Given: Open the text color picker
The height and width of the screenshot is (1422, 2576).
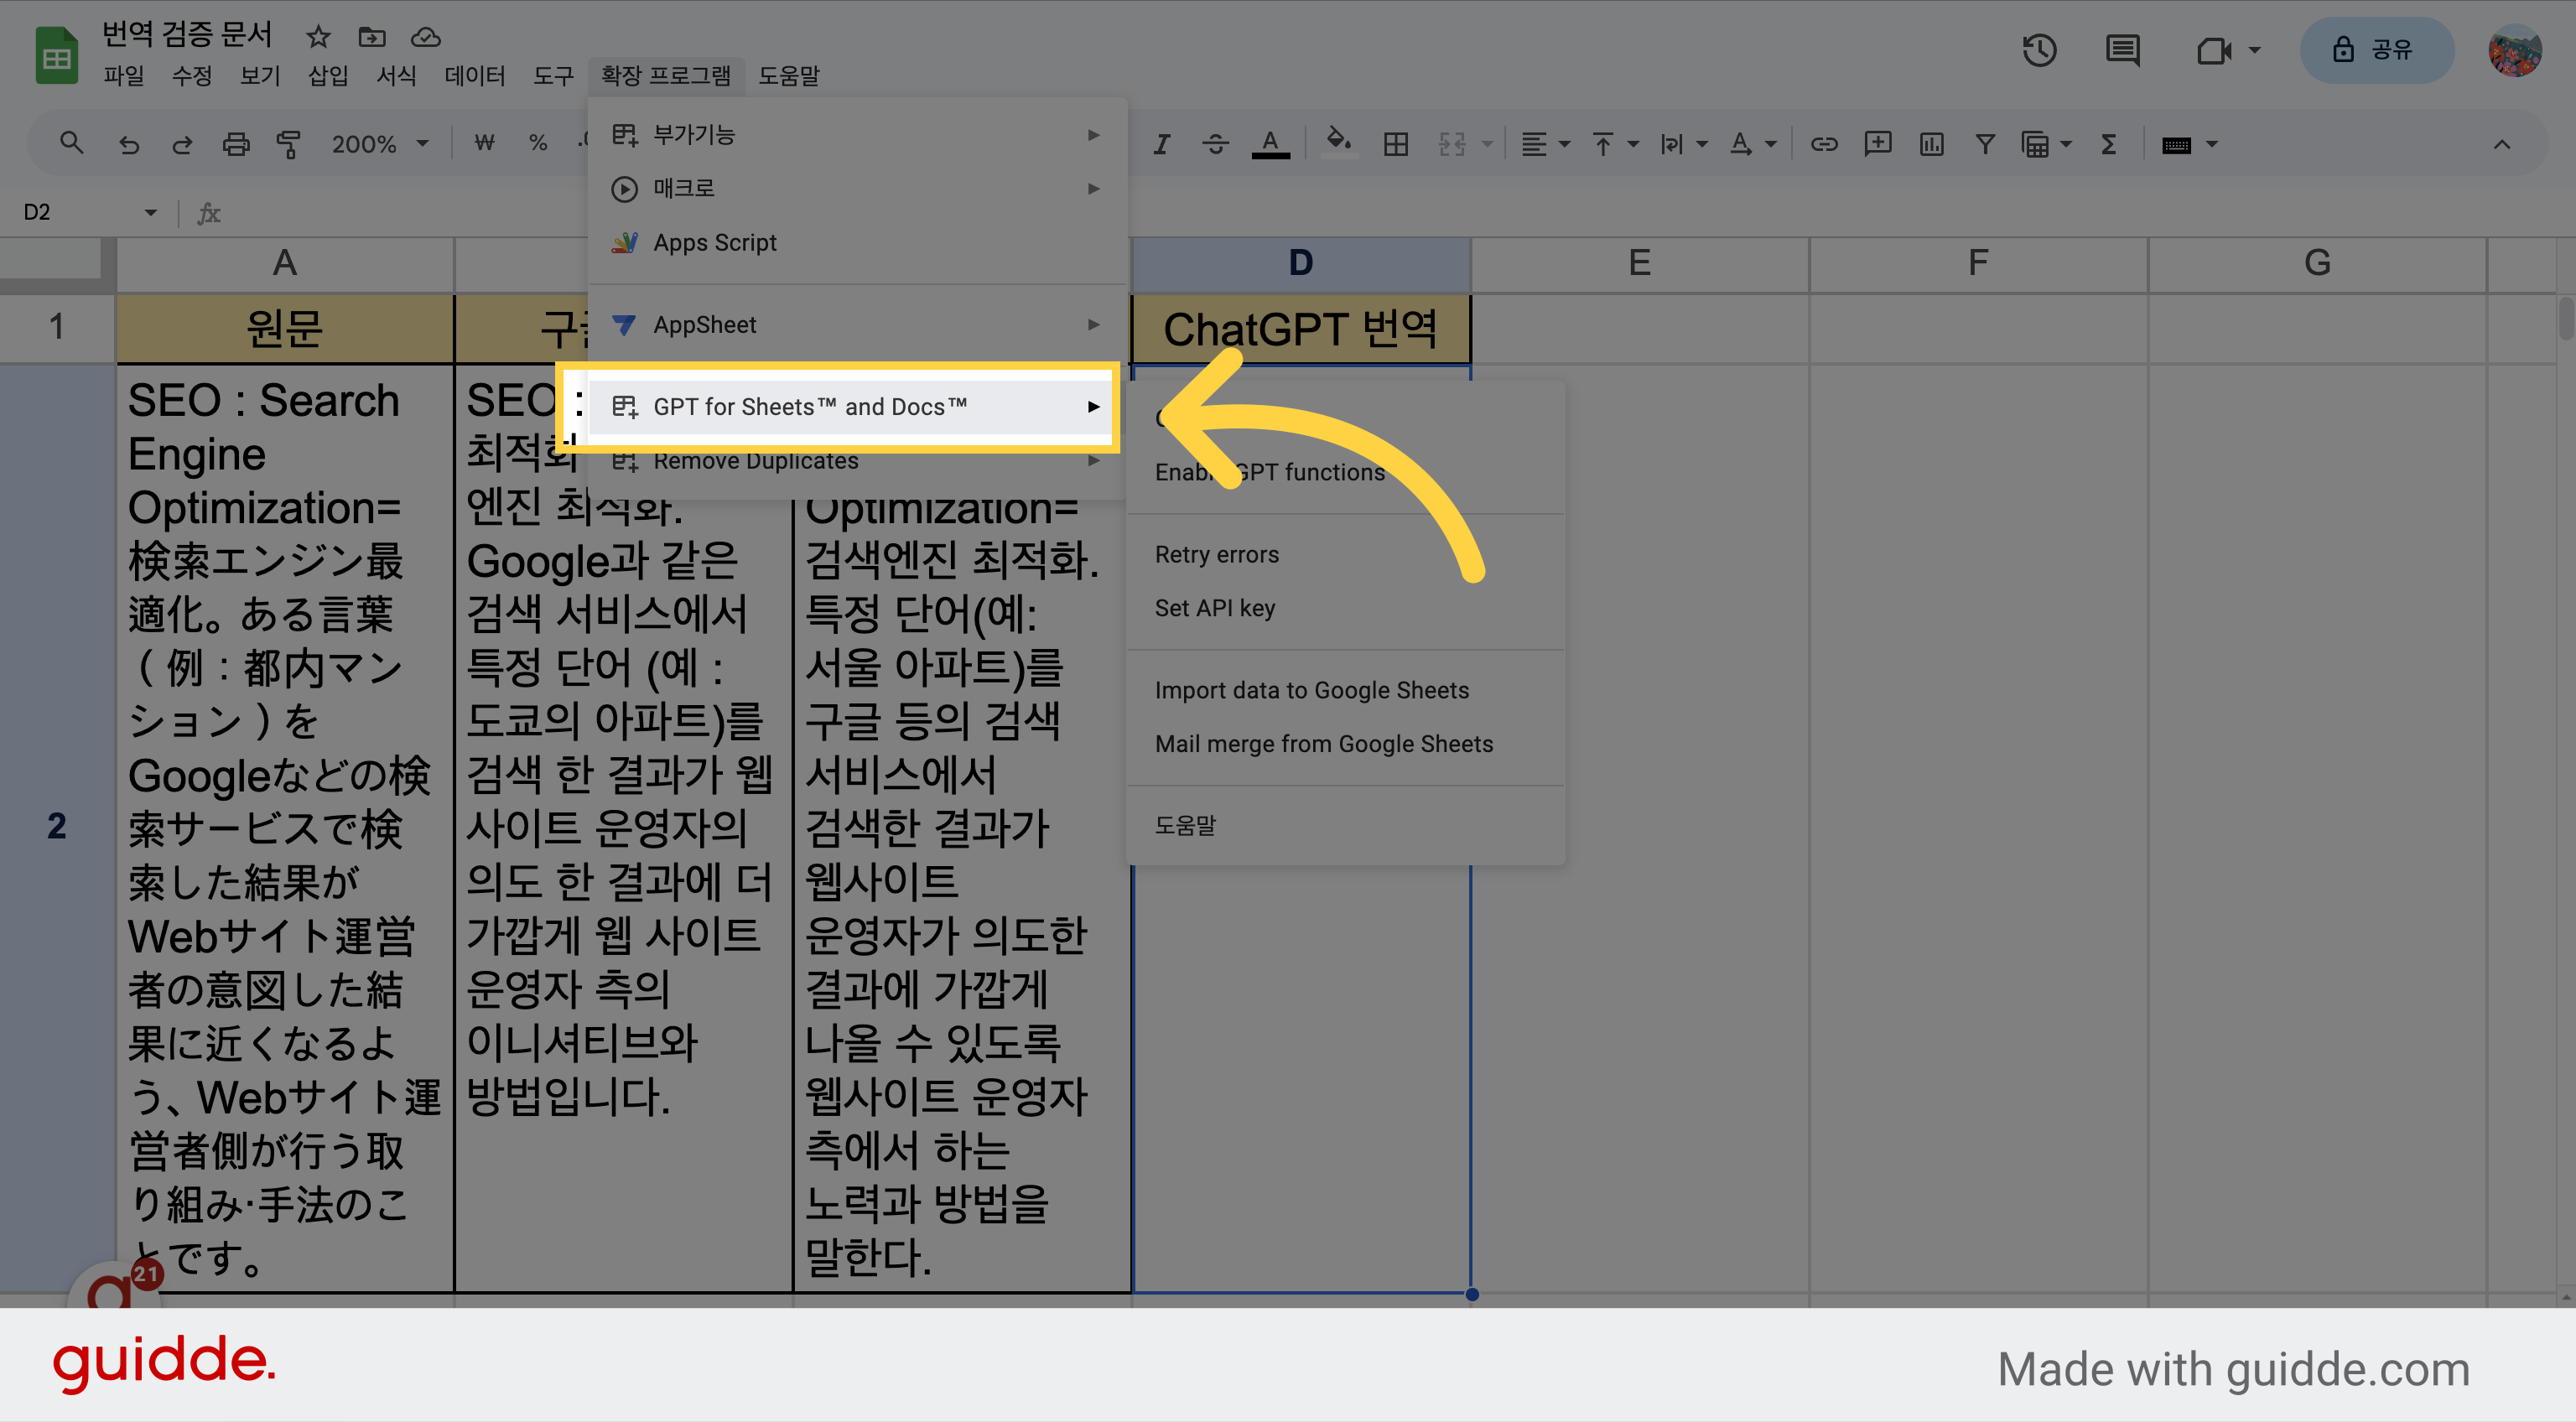Looking at the screenshot, I should tap(1270, 144).
